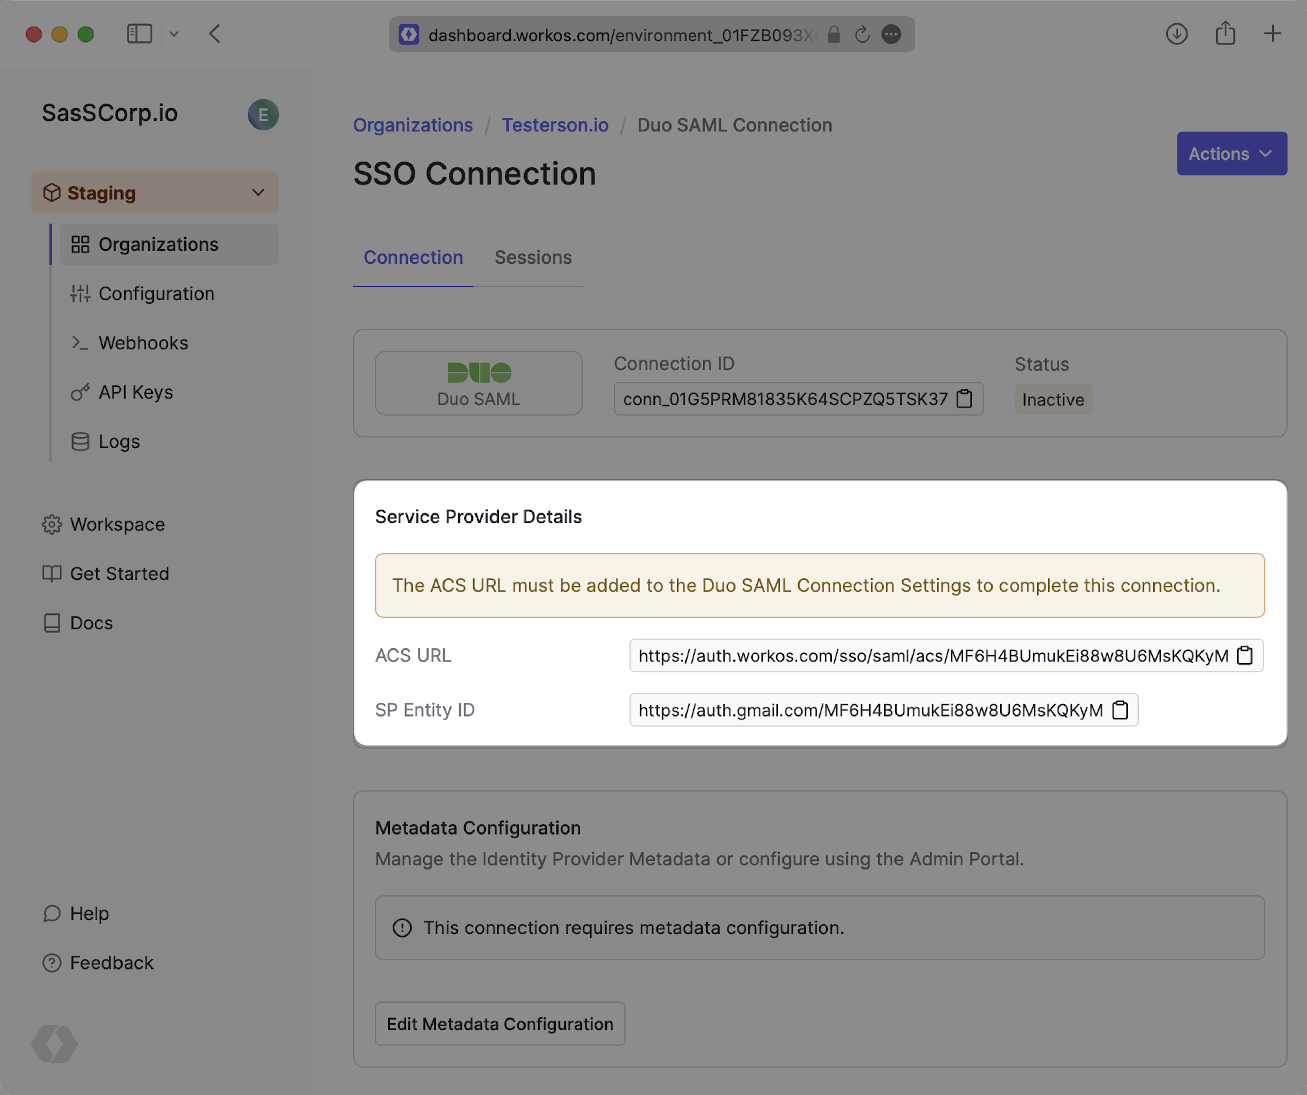Open the sidebar options chevron in toolbar

174,34
